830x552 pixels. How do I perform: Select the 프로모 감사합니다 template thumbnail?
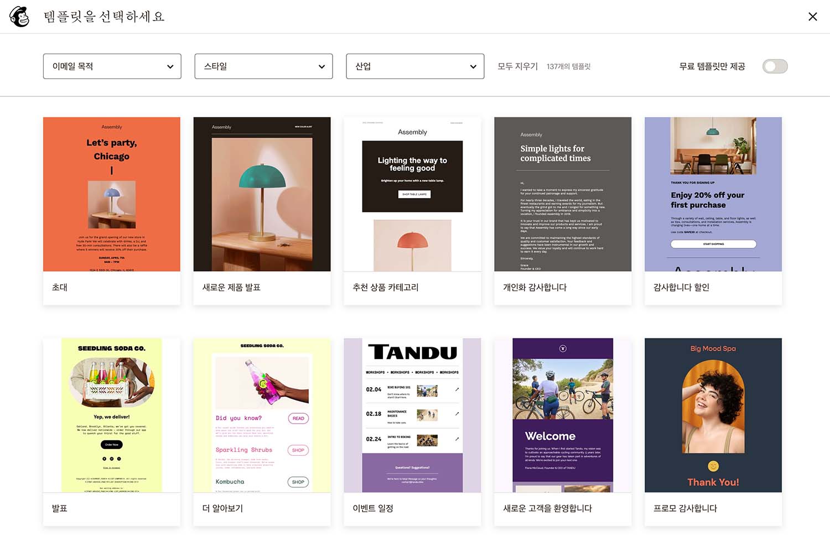(x=713, y=415)
